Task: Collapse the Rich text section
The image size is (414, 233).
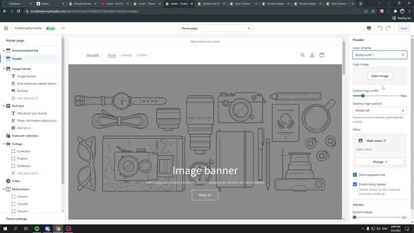Action: point(4,106)
